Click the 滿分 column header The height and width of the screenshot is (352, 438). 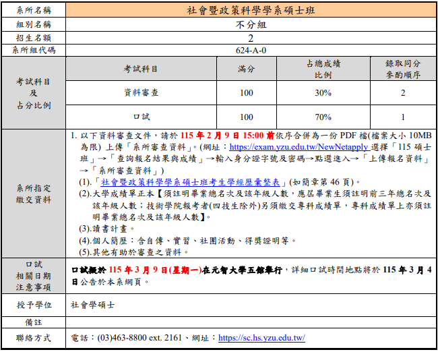(246, 69)
